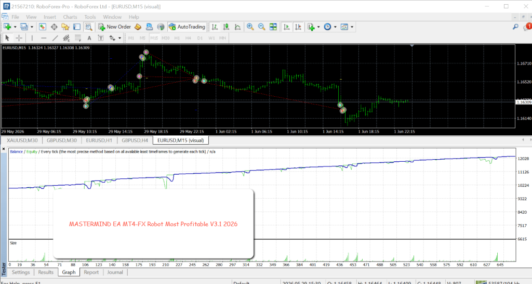
Task: Open the View menu
Action: [31, 17]
